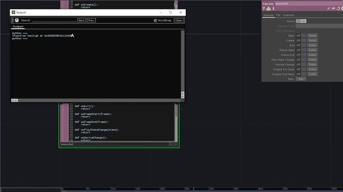Click the 'def onFrameEnd(frame):' line in execute2

point(92,122)
